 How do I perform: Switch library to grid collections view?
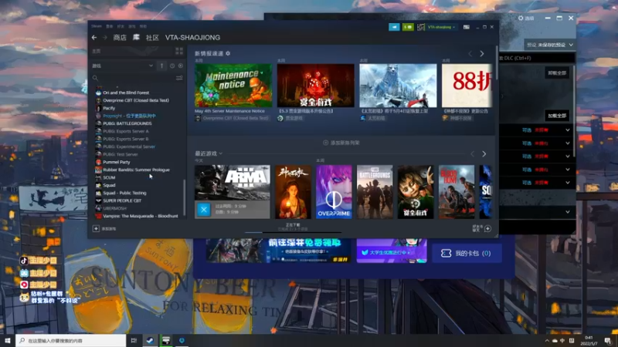179,51
